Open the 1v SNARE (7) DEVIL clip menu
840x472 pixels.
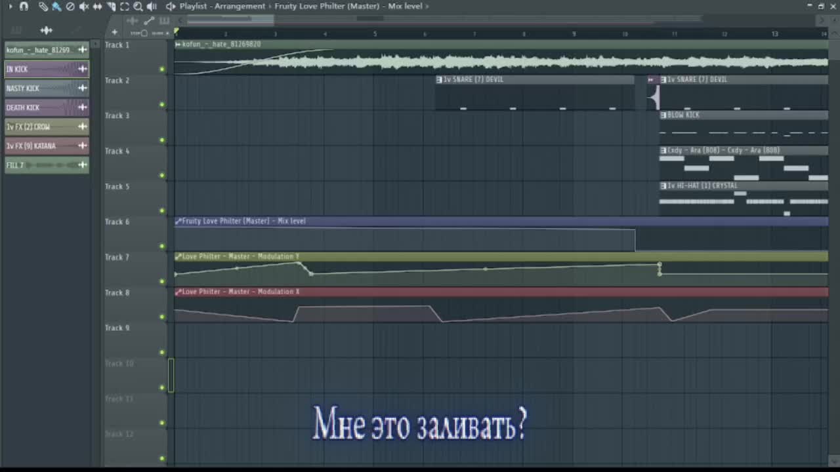pyautogui.click(x=439, y=79)
